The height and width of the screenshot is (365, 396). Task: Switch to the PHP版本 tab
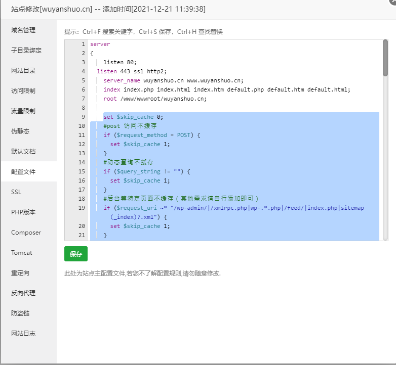29,212
